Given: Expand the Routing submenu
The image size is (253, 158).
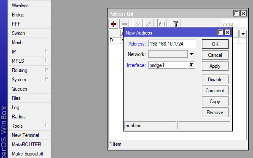Looking at the screenshot, I should point(46,70).
